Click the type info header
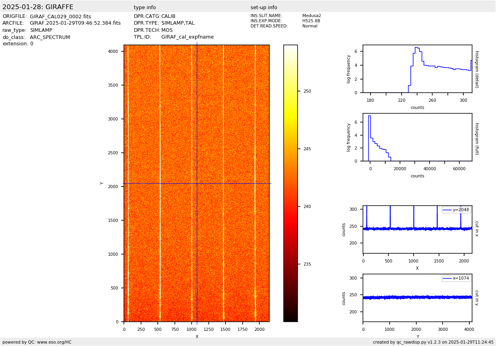The image size is (496, 346). 145,8
